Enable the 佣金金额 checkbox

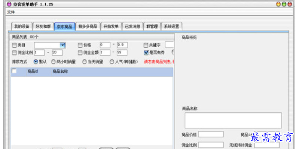coord(80,53)
